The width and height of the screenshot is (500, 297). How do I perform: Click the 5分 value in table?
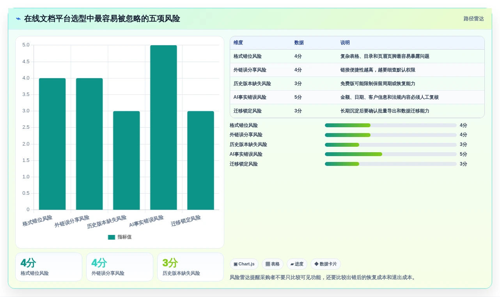pyautogui.click(x=298, y=97)
